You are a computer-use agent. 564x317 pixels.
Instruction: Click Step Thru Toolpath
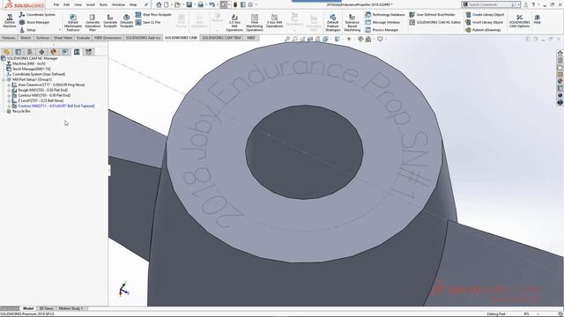[x=153, y=15]
